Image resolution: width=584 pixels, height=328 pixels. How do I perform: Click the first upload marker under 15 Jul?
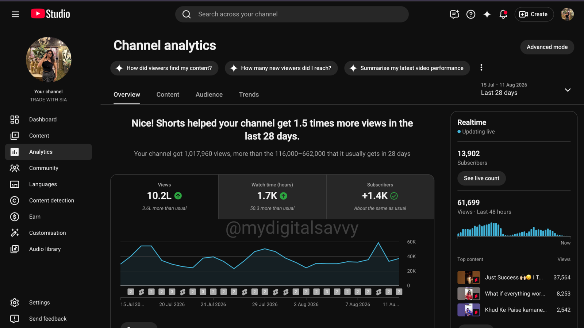(131, 292)
